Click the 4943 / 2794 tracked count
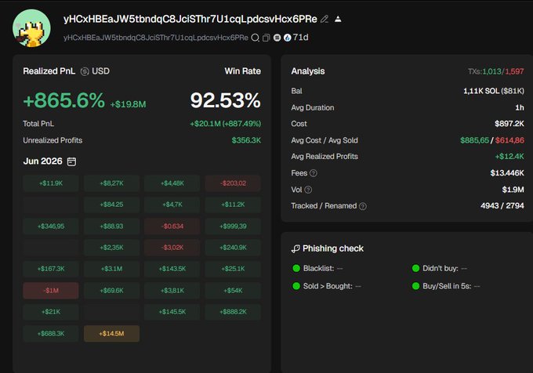 click(502, 206)
